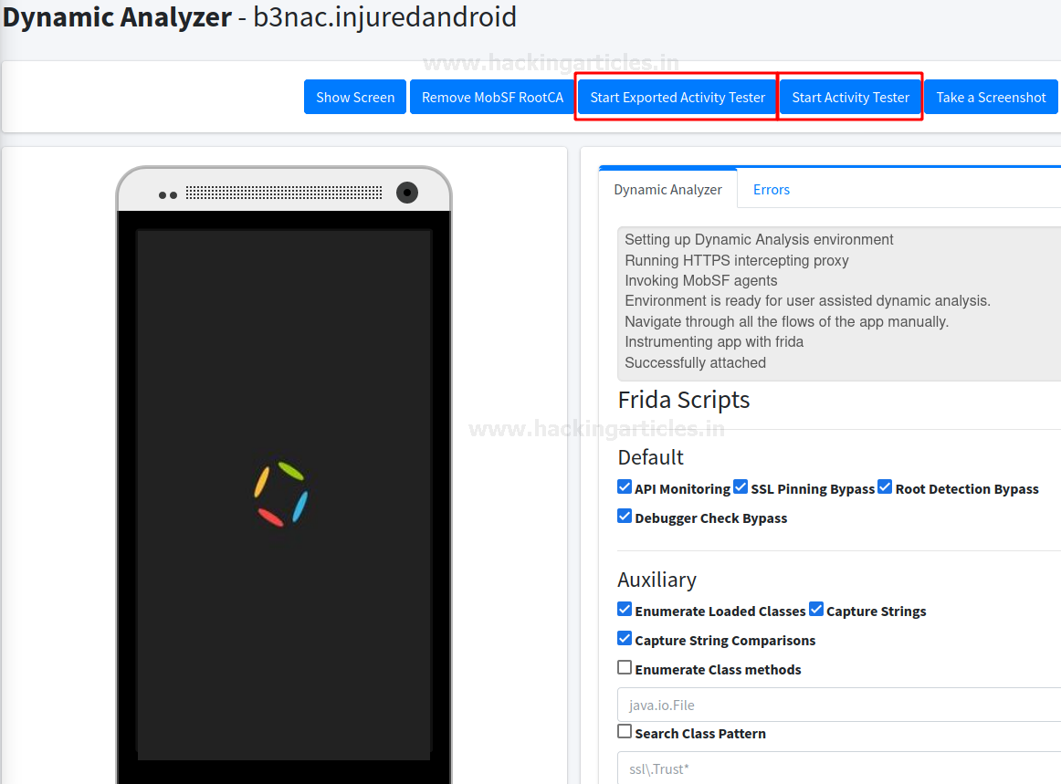Take a Screenshot of the device
Viewport: 1061px width, 784px height.
click(x=991, y=97)
